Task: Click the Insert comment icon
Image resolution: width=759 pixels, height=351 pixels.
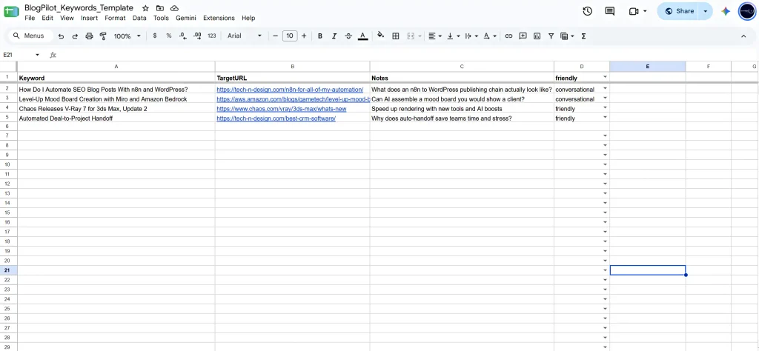Action: pos(523,36)
